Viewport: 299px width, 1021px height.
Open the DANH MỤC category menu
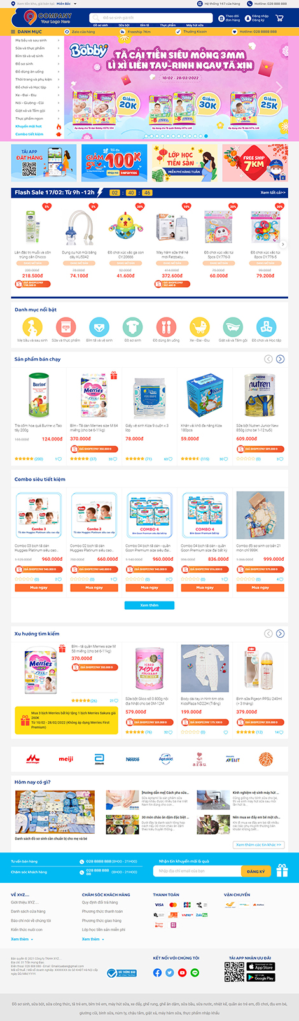click(x=27, y=31)
